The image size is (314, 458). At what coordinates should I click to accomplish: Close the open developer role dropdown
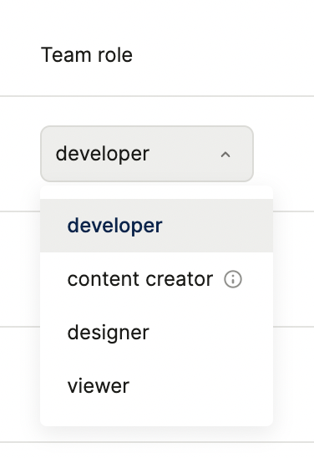147,154
